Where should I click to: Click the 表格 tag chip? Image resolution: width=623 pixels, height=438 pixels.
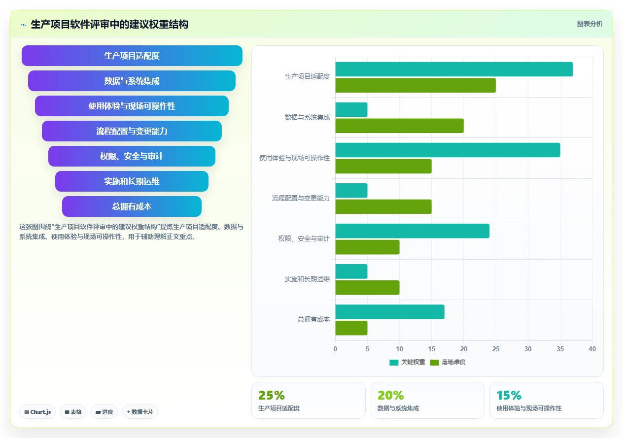coord(73,412)
